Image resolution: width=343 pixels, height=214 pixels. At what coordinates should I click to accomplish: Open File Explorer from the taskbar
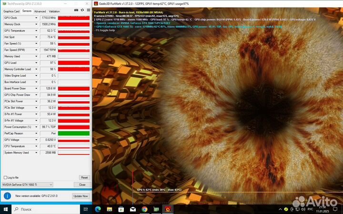pos(110,209)
